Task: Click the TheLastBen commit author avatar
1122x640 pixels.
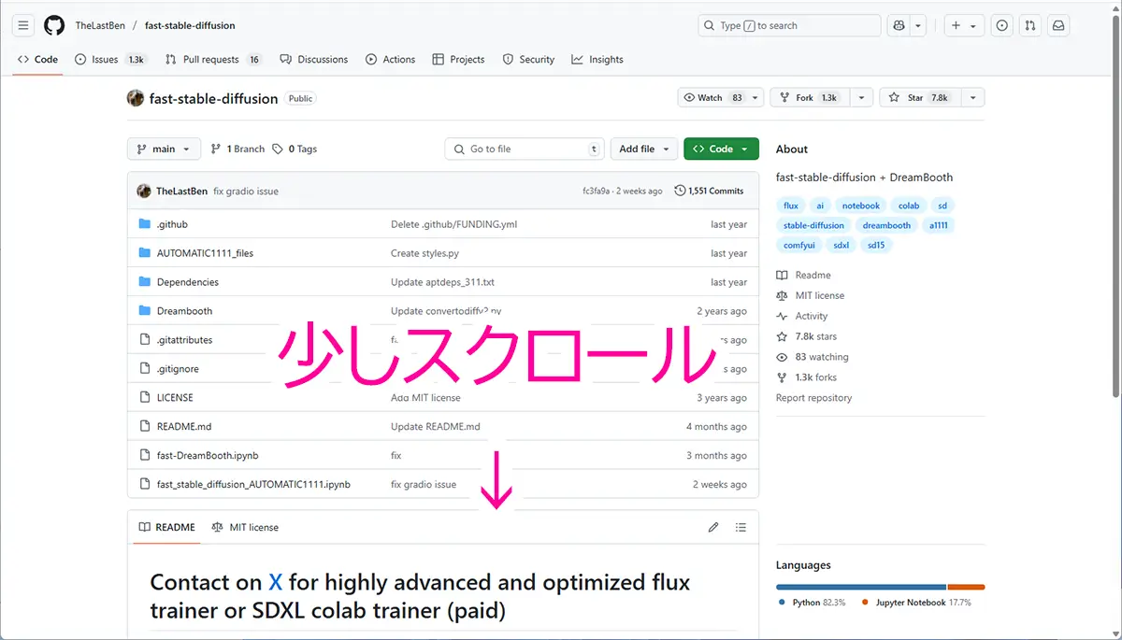Action: point(144,191)
